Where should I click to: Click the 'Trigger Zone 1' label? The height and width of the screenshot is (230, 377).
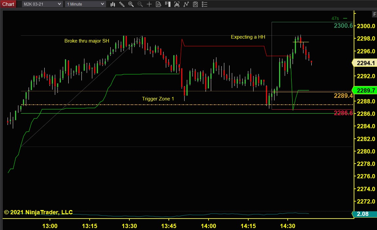click(158, 99)
